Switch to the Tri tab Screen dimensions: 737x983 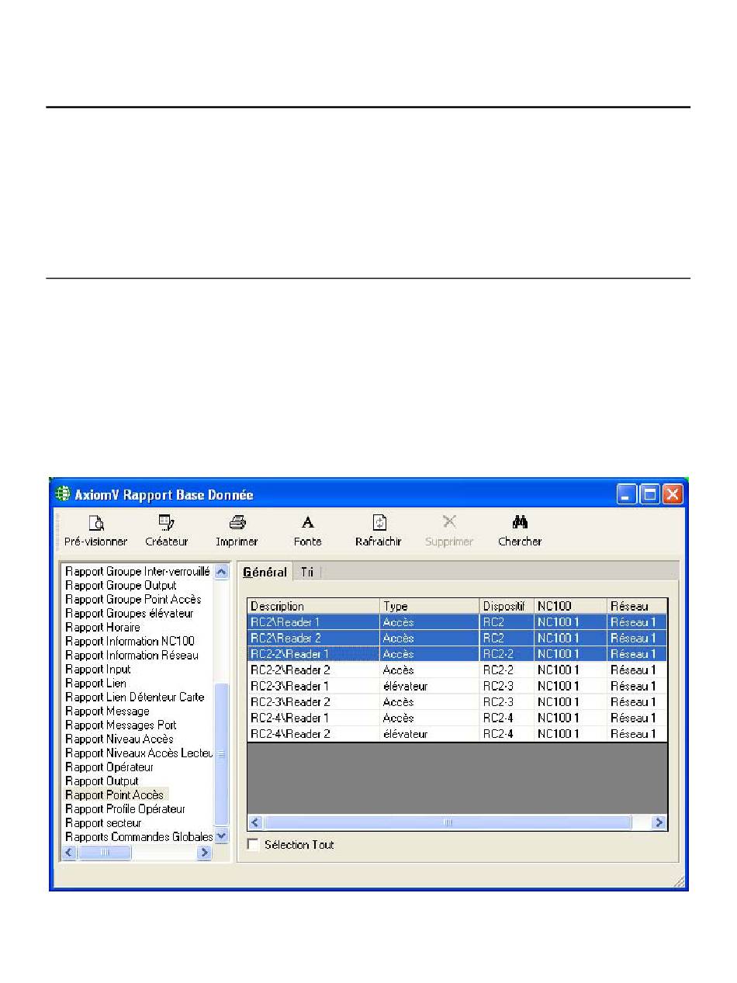307,573
